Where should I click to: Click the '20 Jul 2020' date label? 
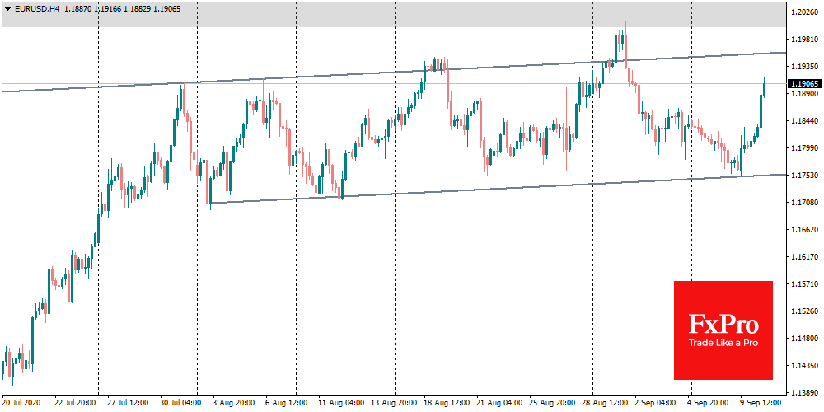(21, 404)
